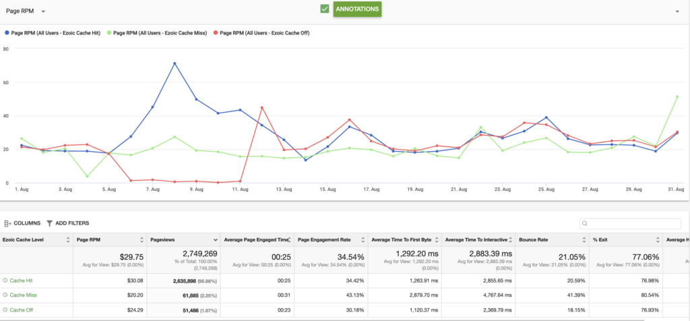The height and width of the screenshot is (321, 690).
Task: Toggle the Ezoic Cache Miss green legend series
Action: pyautogui.click(x=158, y=32)
